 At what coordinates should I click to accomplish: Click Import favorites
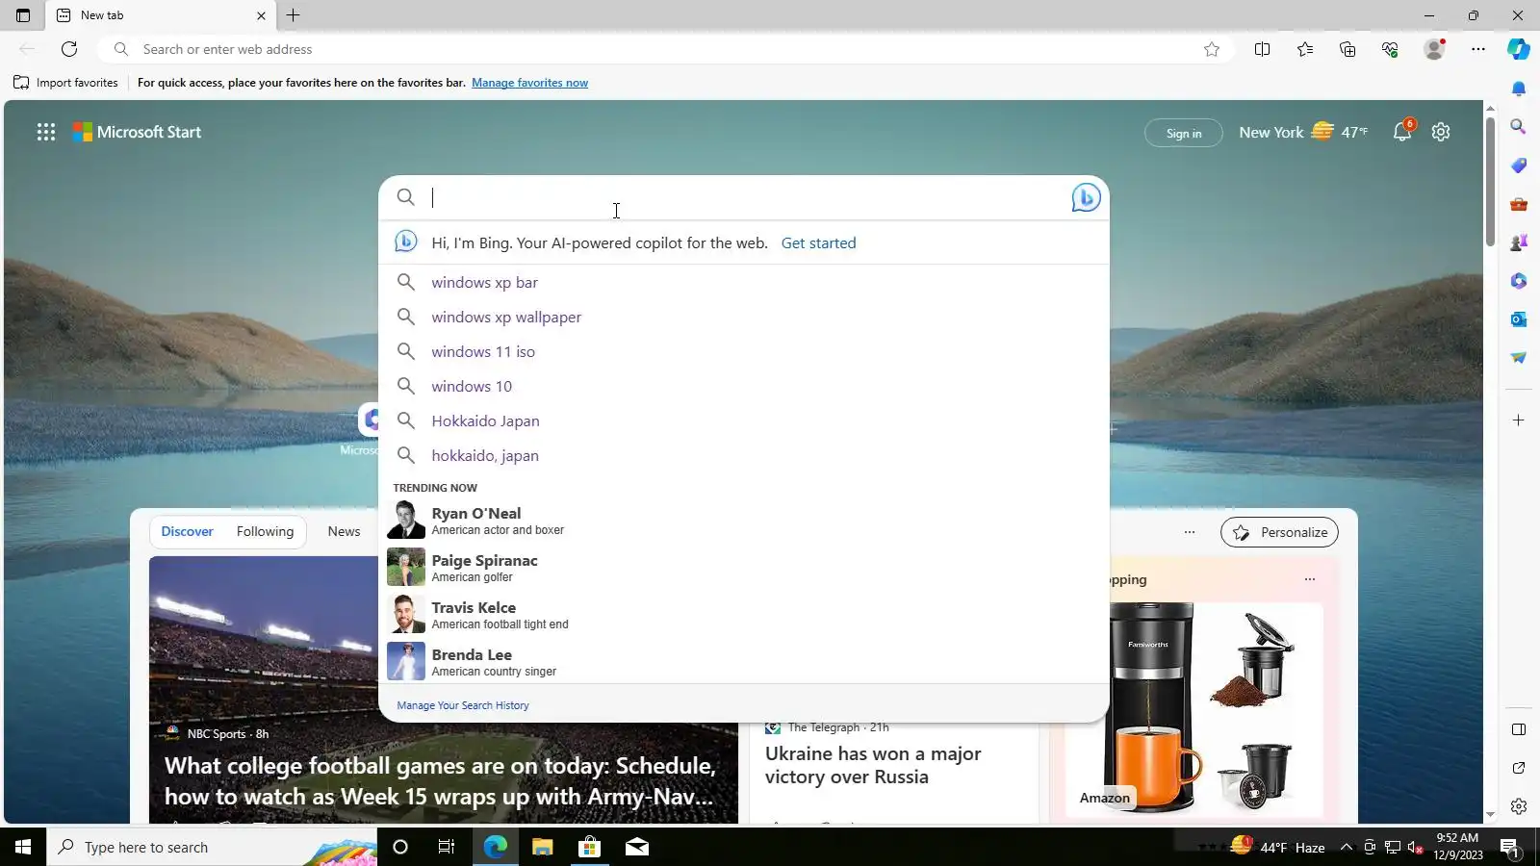click(65, 83)
